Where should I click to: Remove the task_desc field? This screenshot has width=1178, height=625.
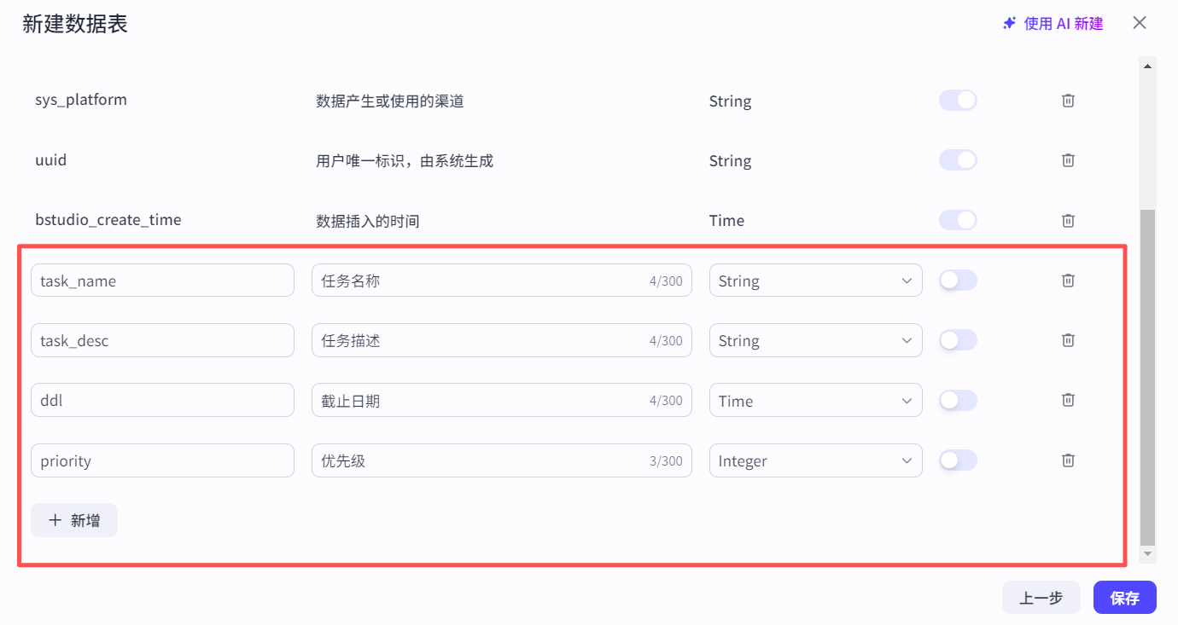tap(1068, 339)
